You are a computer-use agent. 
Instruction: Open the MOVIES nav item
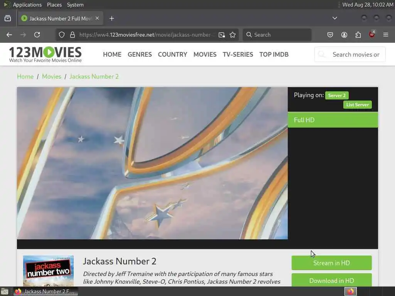pyautogui.click(x=205, y=54)
